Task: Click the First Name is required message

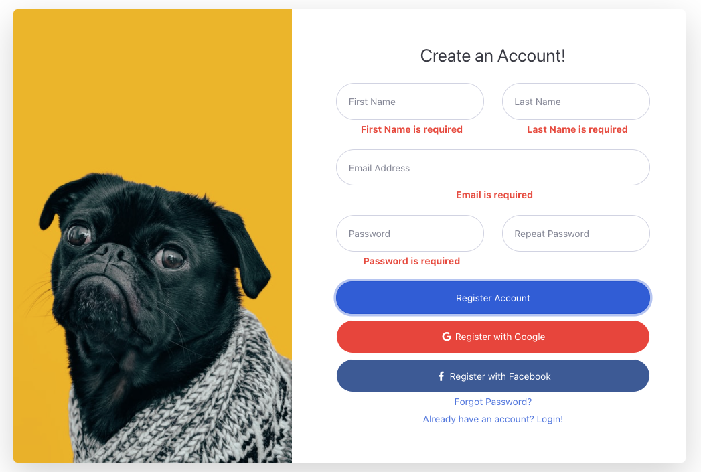Action: 411,129
